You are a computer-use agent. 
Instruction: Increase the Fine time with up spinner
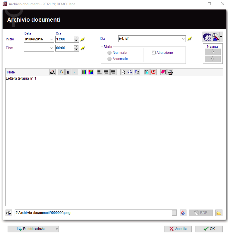pyautogui.click(x=76, y=47)
